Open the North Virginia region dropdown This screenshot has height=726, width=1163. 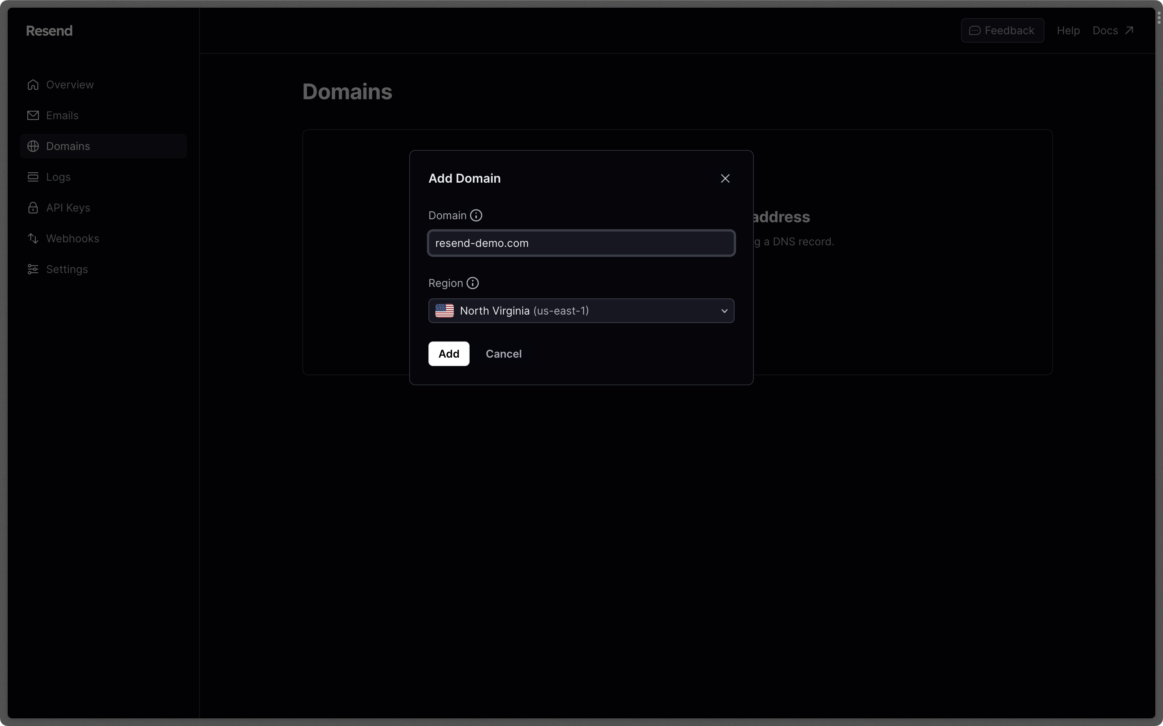click(581, 311)
